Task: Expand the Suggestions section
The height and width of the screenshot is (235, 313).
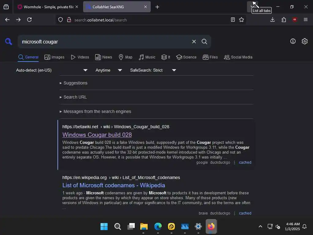Action: [73, 83]
